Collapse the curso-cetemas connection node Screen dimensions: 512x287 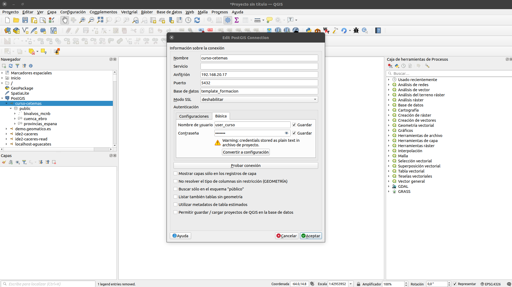(6, 104)
